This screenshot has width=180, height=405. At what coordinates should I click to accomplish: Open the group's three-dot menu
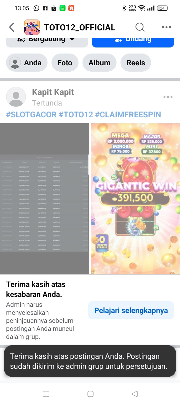[x=166, y=27]
